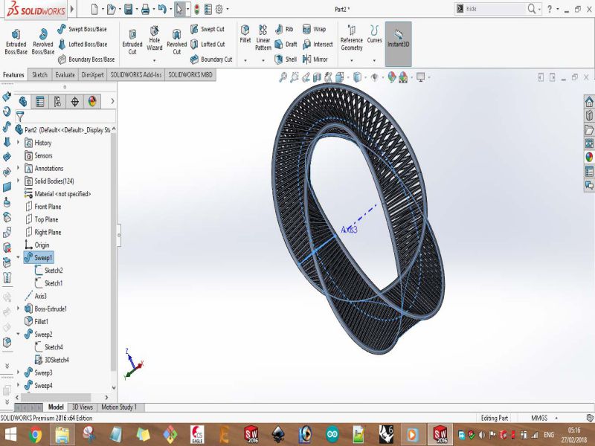Screen dimensions: 595x446
Task: Open the MMGS unit system menu
Action: 544,418
